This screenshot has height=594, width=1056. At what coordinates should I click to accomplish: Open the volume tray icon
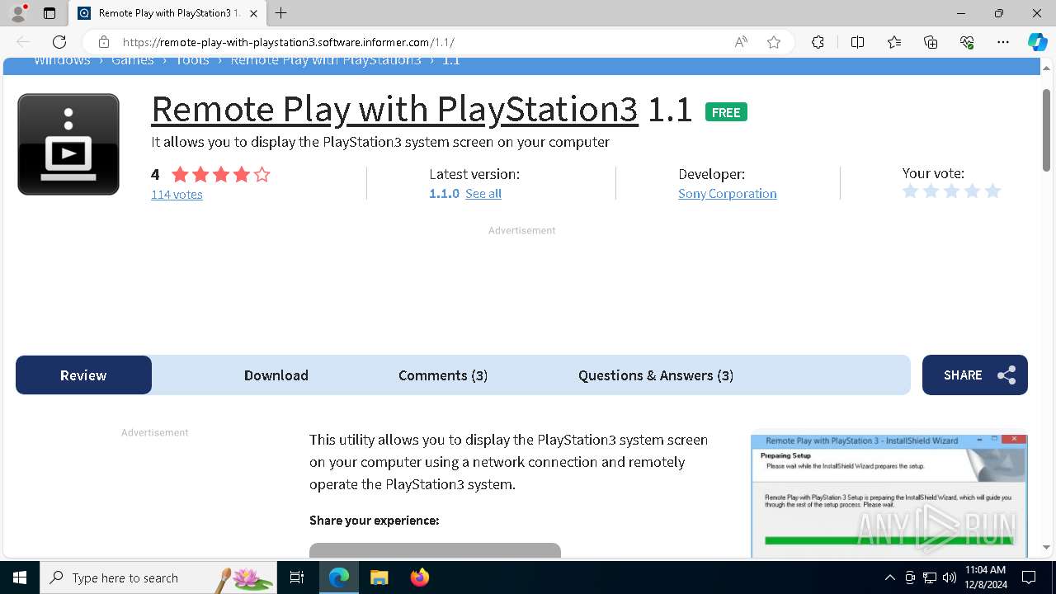coord(950,577)
